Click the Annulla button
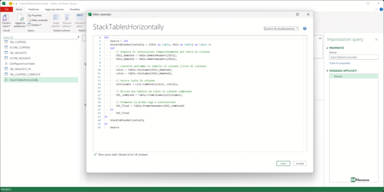 [300, 163]
